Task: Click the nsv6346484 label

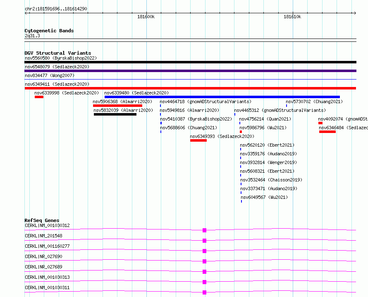Action: click(343, 128)
